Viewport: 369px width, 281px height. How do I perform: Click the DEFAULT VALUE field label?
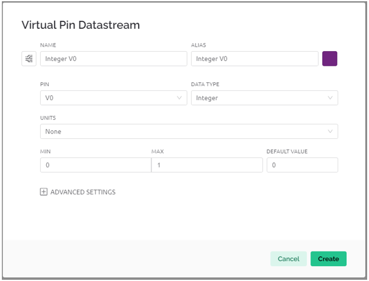pyautogui.click(x=287, y=151)
